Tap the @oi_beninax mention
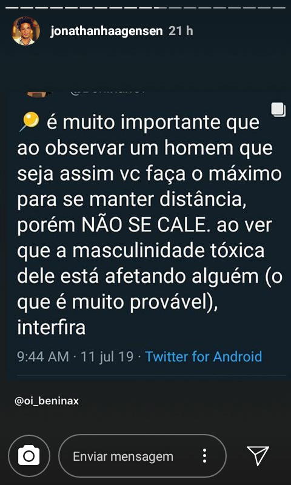This screenshot has height=485, width=291. [47, 401]
